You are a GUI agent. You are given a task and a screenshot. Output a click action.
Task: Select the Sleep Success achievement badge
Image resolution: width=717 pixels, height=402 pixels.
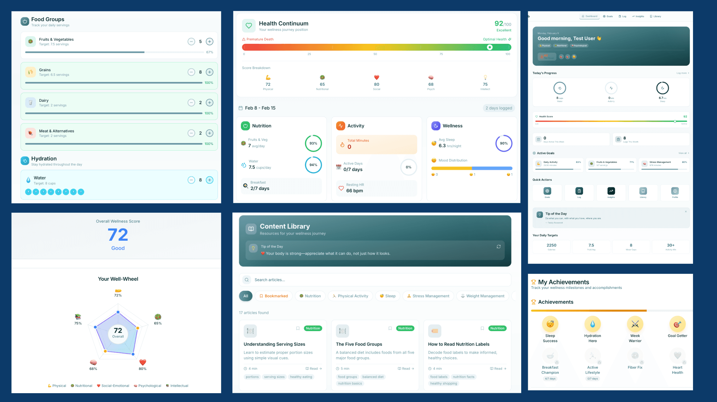(x=550, y=324)
